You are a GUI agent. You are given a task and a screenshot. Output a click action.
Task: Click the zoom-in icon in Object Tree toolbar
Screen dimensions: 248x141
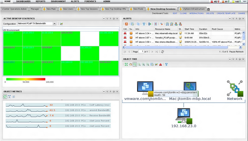[x=143, y=64]
